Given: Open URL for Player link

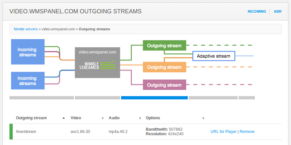Looking at the screenshot, I should click(223, 132).
